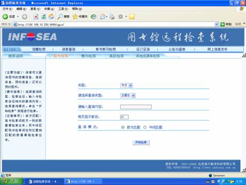This screenshot has height=185, width=246.
Task: Click the 开始检索 search button
Action: click(x=141, y=142)
